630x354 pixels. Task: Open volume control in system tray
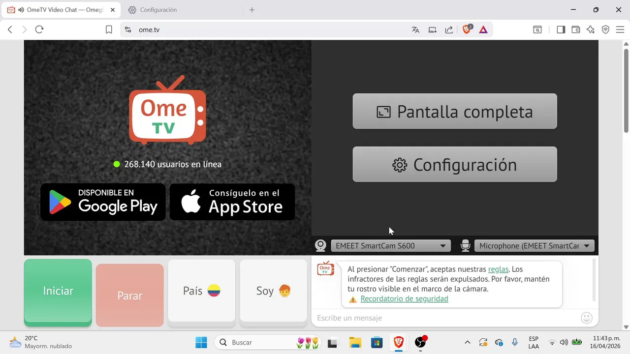[x=564, y=342]
